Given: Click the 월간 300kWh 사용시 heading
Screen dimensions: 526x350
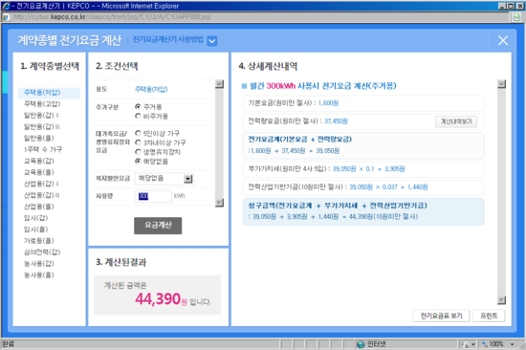Looking at the screenshot, I should (x=322, y=86).
